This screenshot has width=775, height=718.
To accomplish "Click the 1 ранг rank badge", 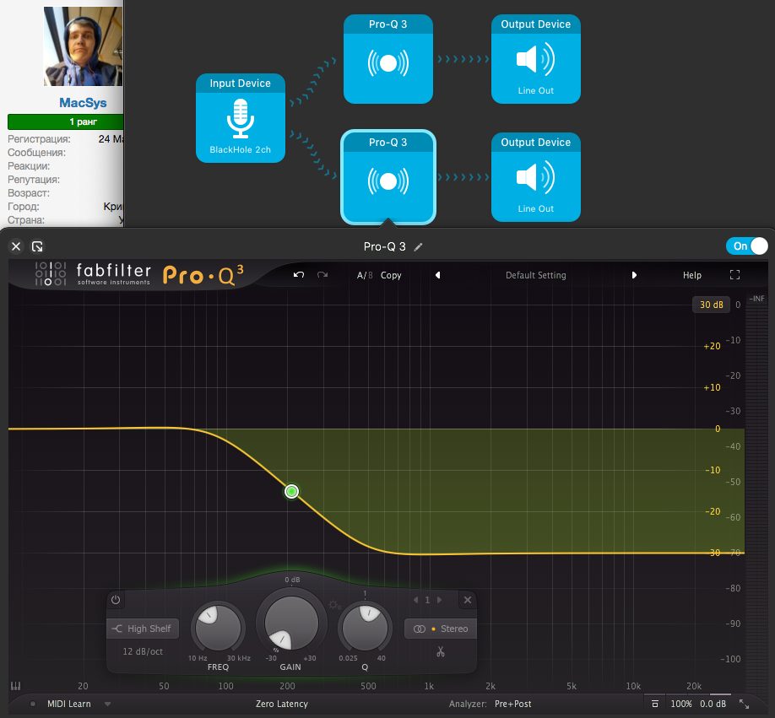I will (x=66, y=121).
